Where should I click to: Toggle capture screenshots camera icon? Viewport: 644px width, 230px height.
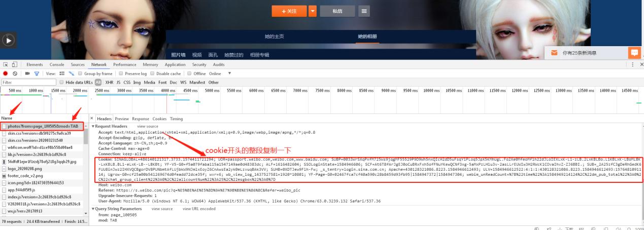coord(27,73)
